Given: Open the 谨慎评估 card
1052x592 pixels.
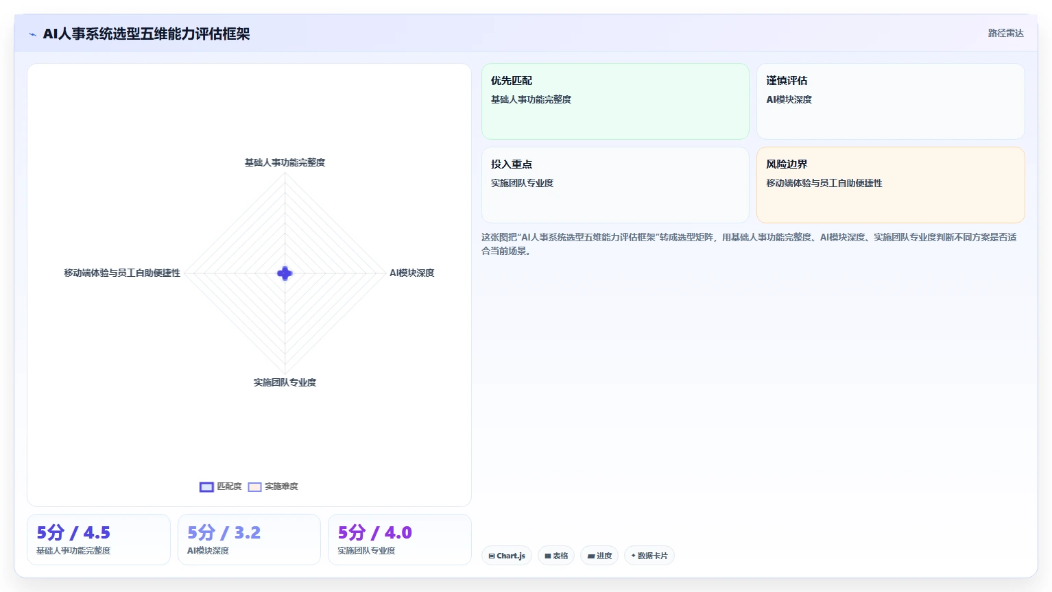Looking at the screenshot, I should click(x=890, y=101).
